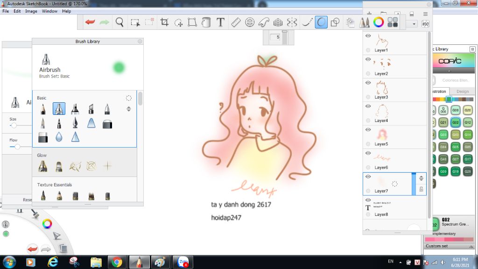Open the Help menu

(66, 11)
